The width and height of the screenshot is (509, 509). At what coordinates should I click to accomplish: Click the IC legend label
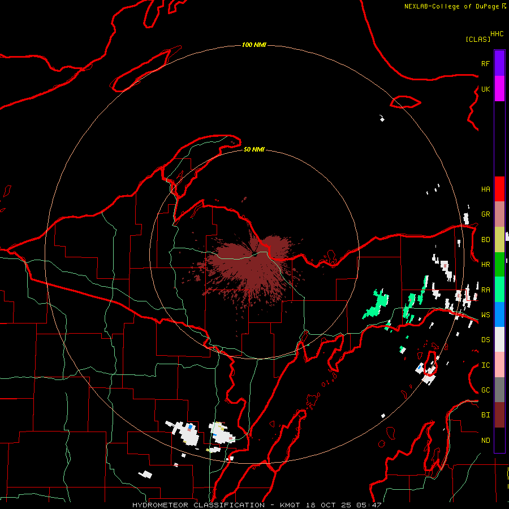point(485,365)
